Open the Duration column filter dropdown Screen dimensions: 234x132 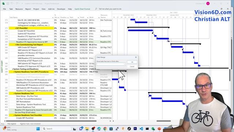[x=68, y=18]
